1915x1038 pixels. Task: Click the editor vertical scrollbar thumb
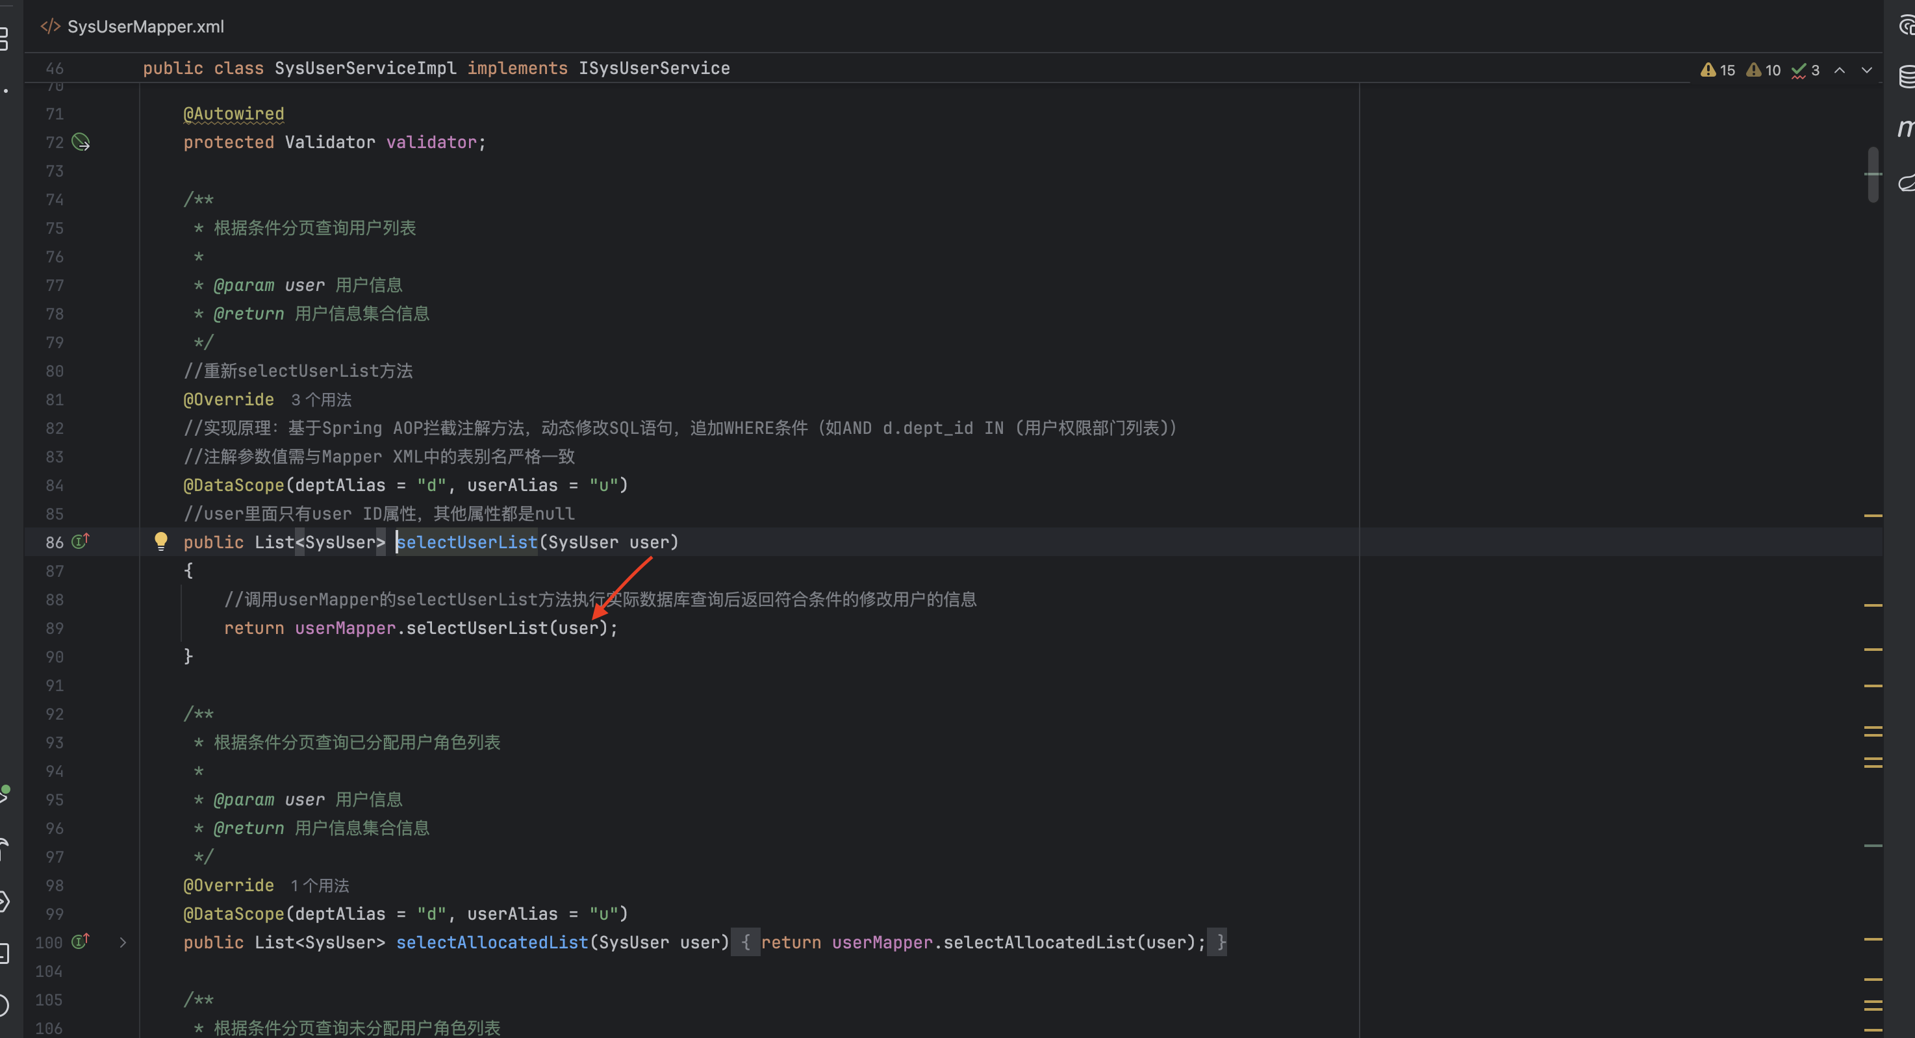pyautogui.click(x=1873, y=175)
